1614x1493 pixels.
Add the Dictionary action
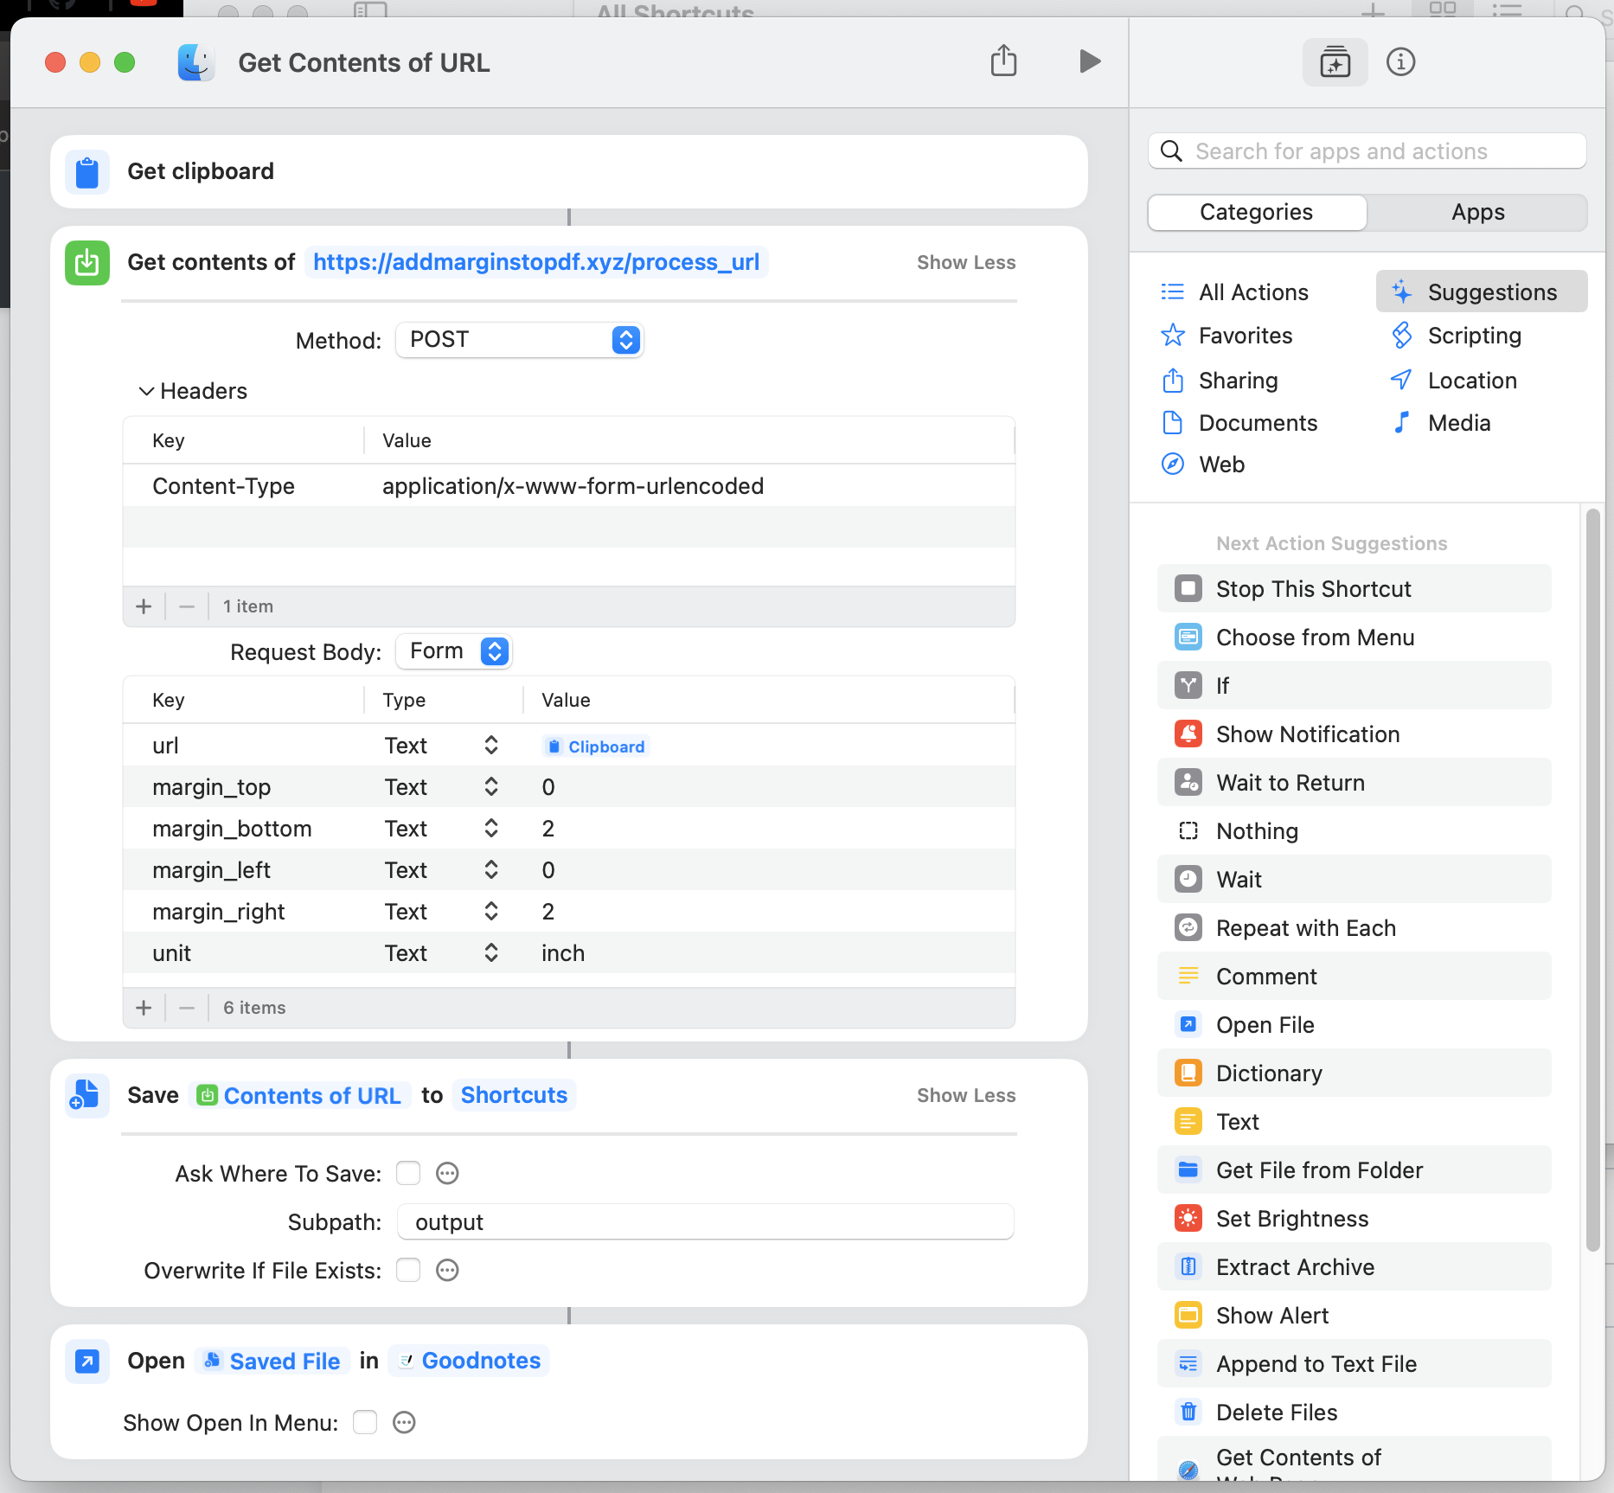(x=1354, y=1073)
